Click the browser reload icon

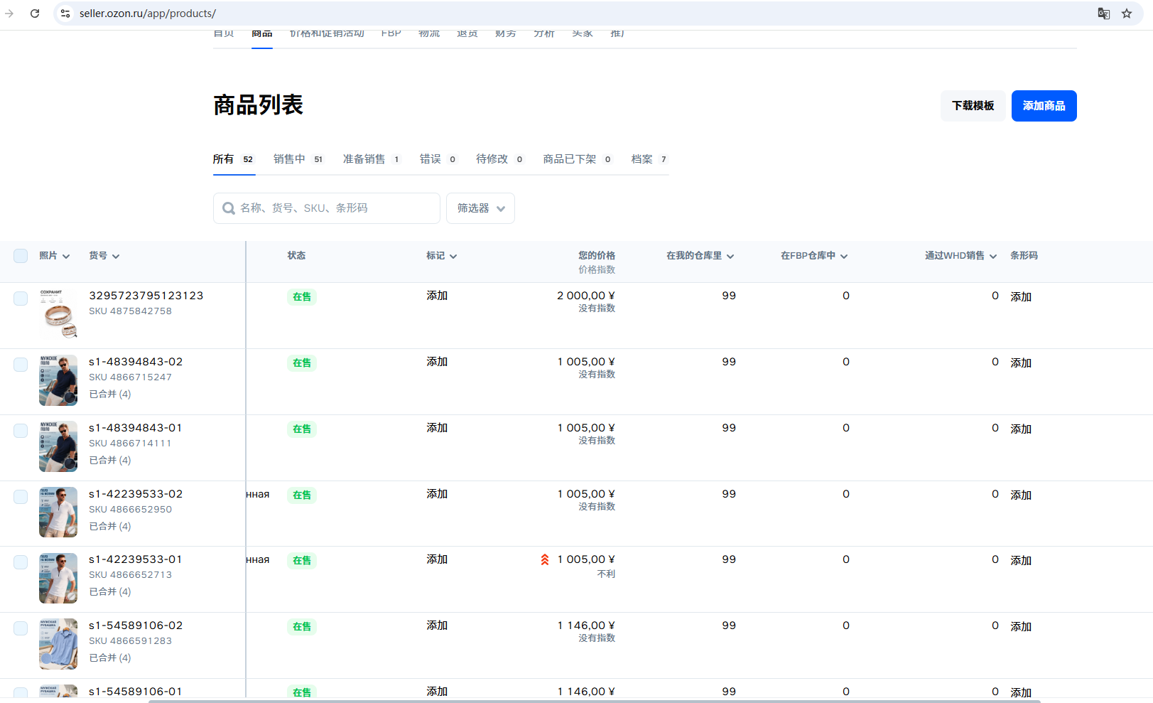pyautogui.click(x=35, y=14)
